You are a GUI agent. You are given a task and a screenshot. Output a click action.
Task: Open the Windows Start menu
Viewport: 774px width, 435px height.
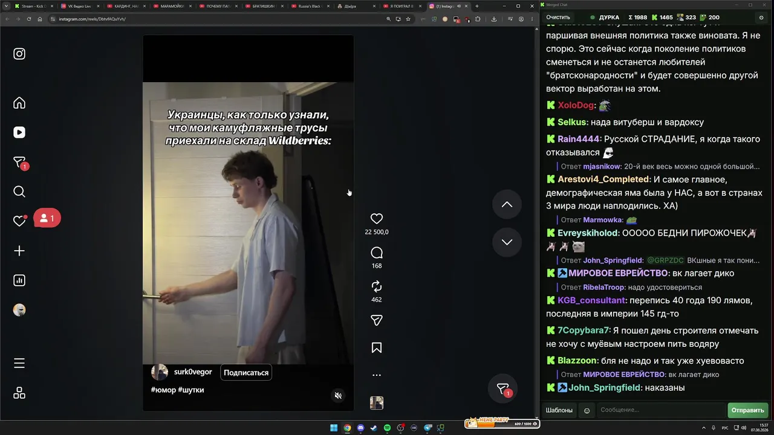(334, 428)
